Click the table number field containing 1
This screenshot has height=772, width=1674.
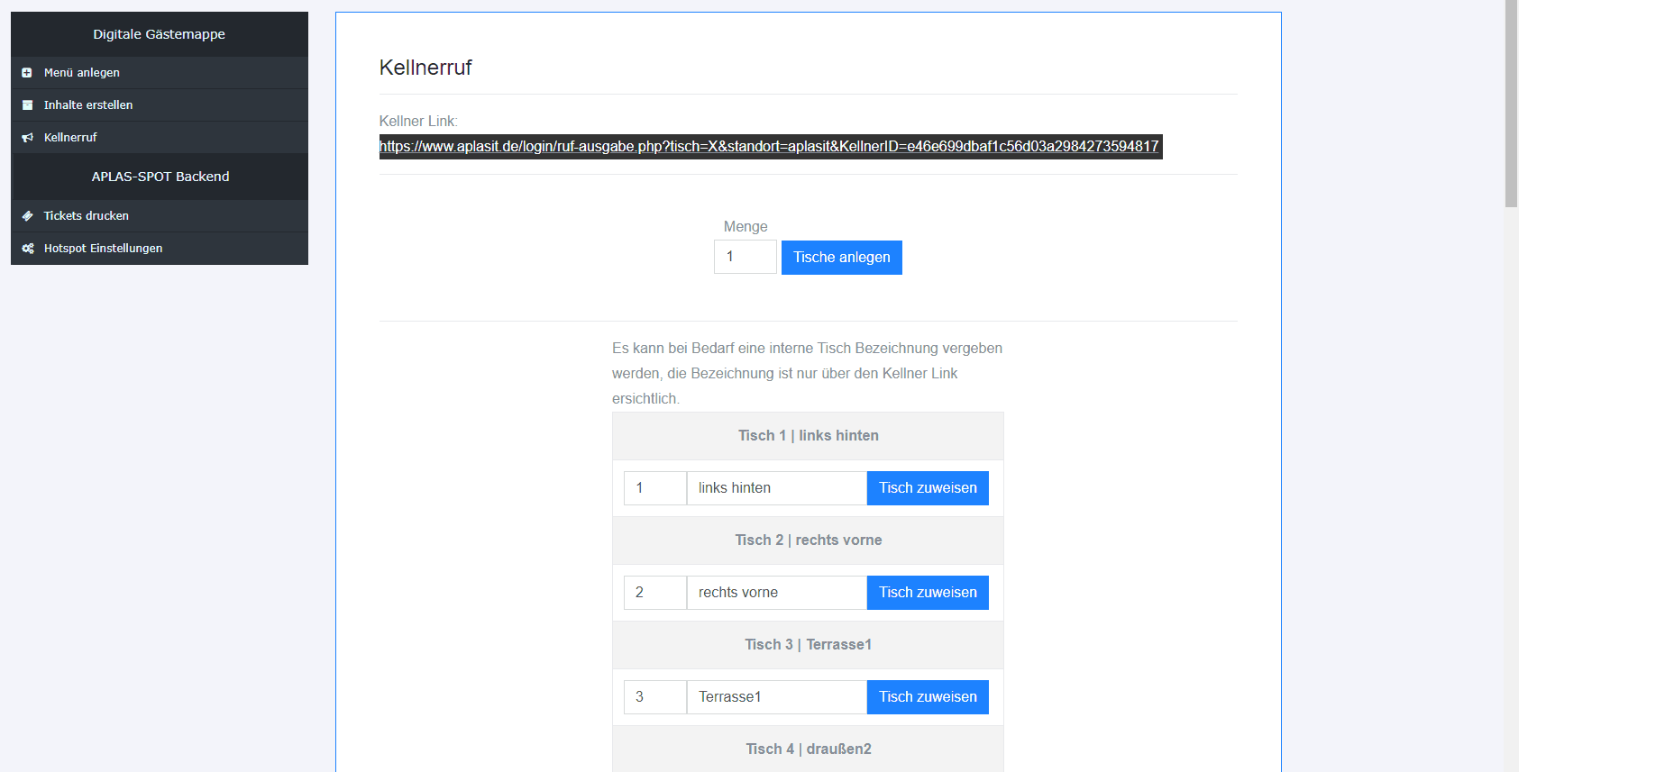[x=655, y=488]
